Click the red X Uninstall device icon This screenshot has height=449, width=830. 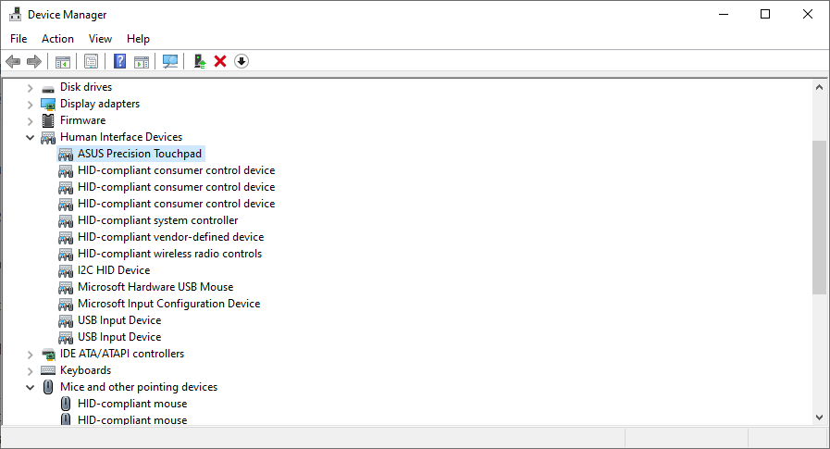coord(220,61)
